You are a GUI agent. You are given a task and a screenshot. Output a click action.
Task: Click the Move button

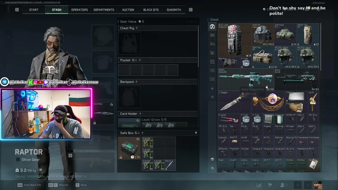tap(81, 185)
